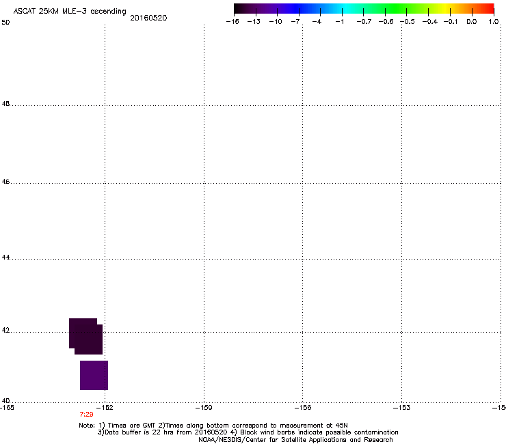Image resolution: width=506 pixels, height=444 pixels.
Task: Click the -0.1 colorbar label
Action: (x=451, y=22)
